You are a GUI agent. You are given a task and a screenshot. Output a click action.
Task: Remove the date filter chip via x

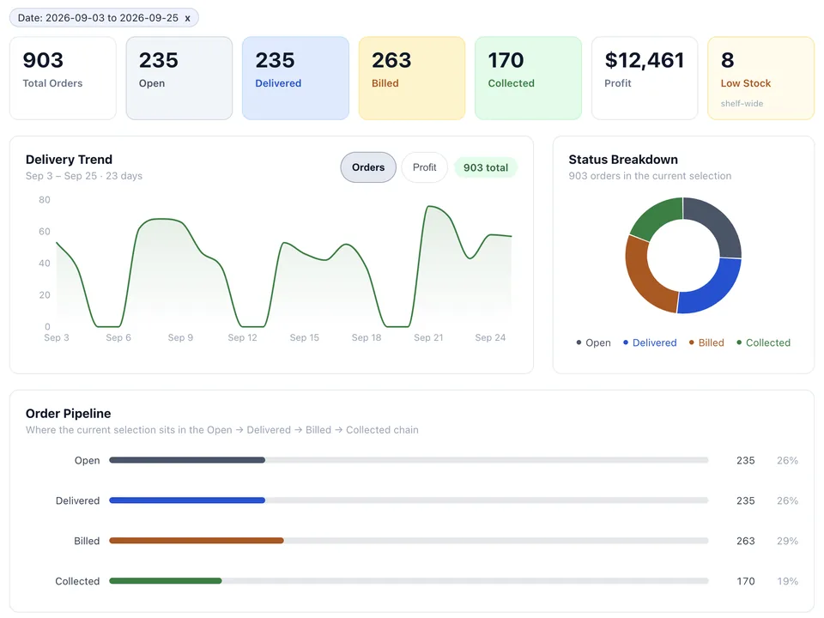pos(187,18)
